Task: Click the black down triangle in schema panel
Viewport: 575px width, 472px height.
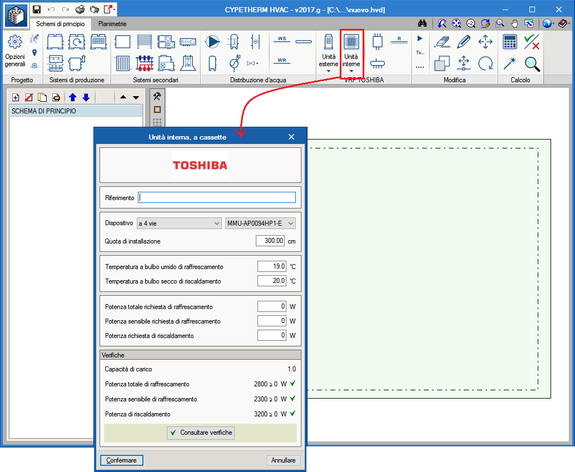Action: point(136,97)
